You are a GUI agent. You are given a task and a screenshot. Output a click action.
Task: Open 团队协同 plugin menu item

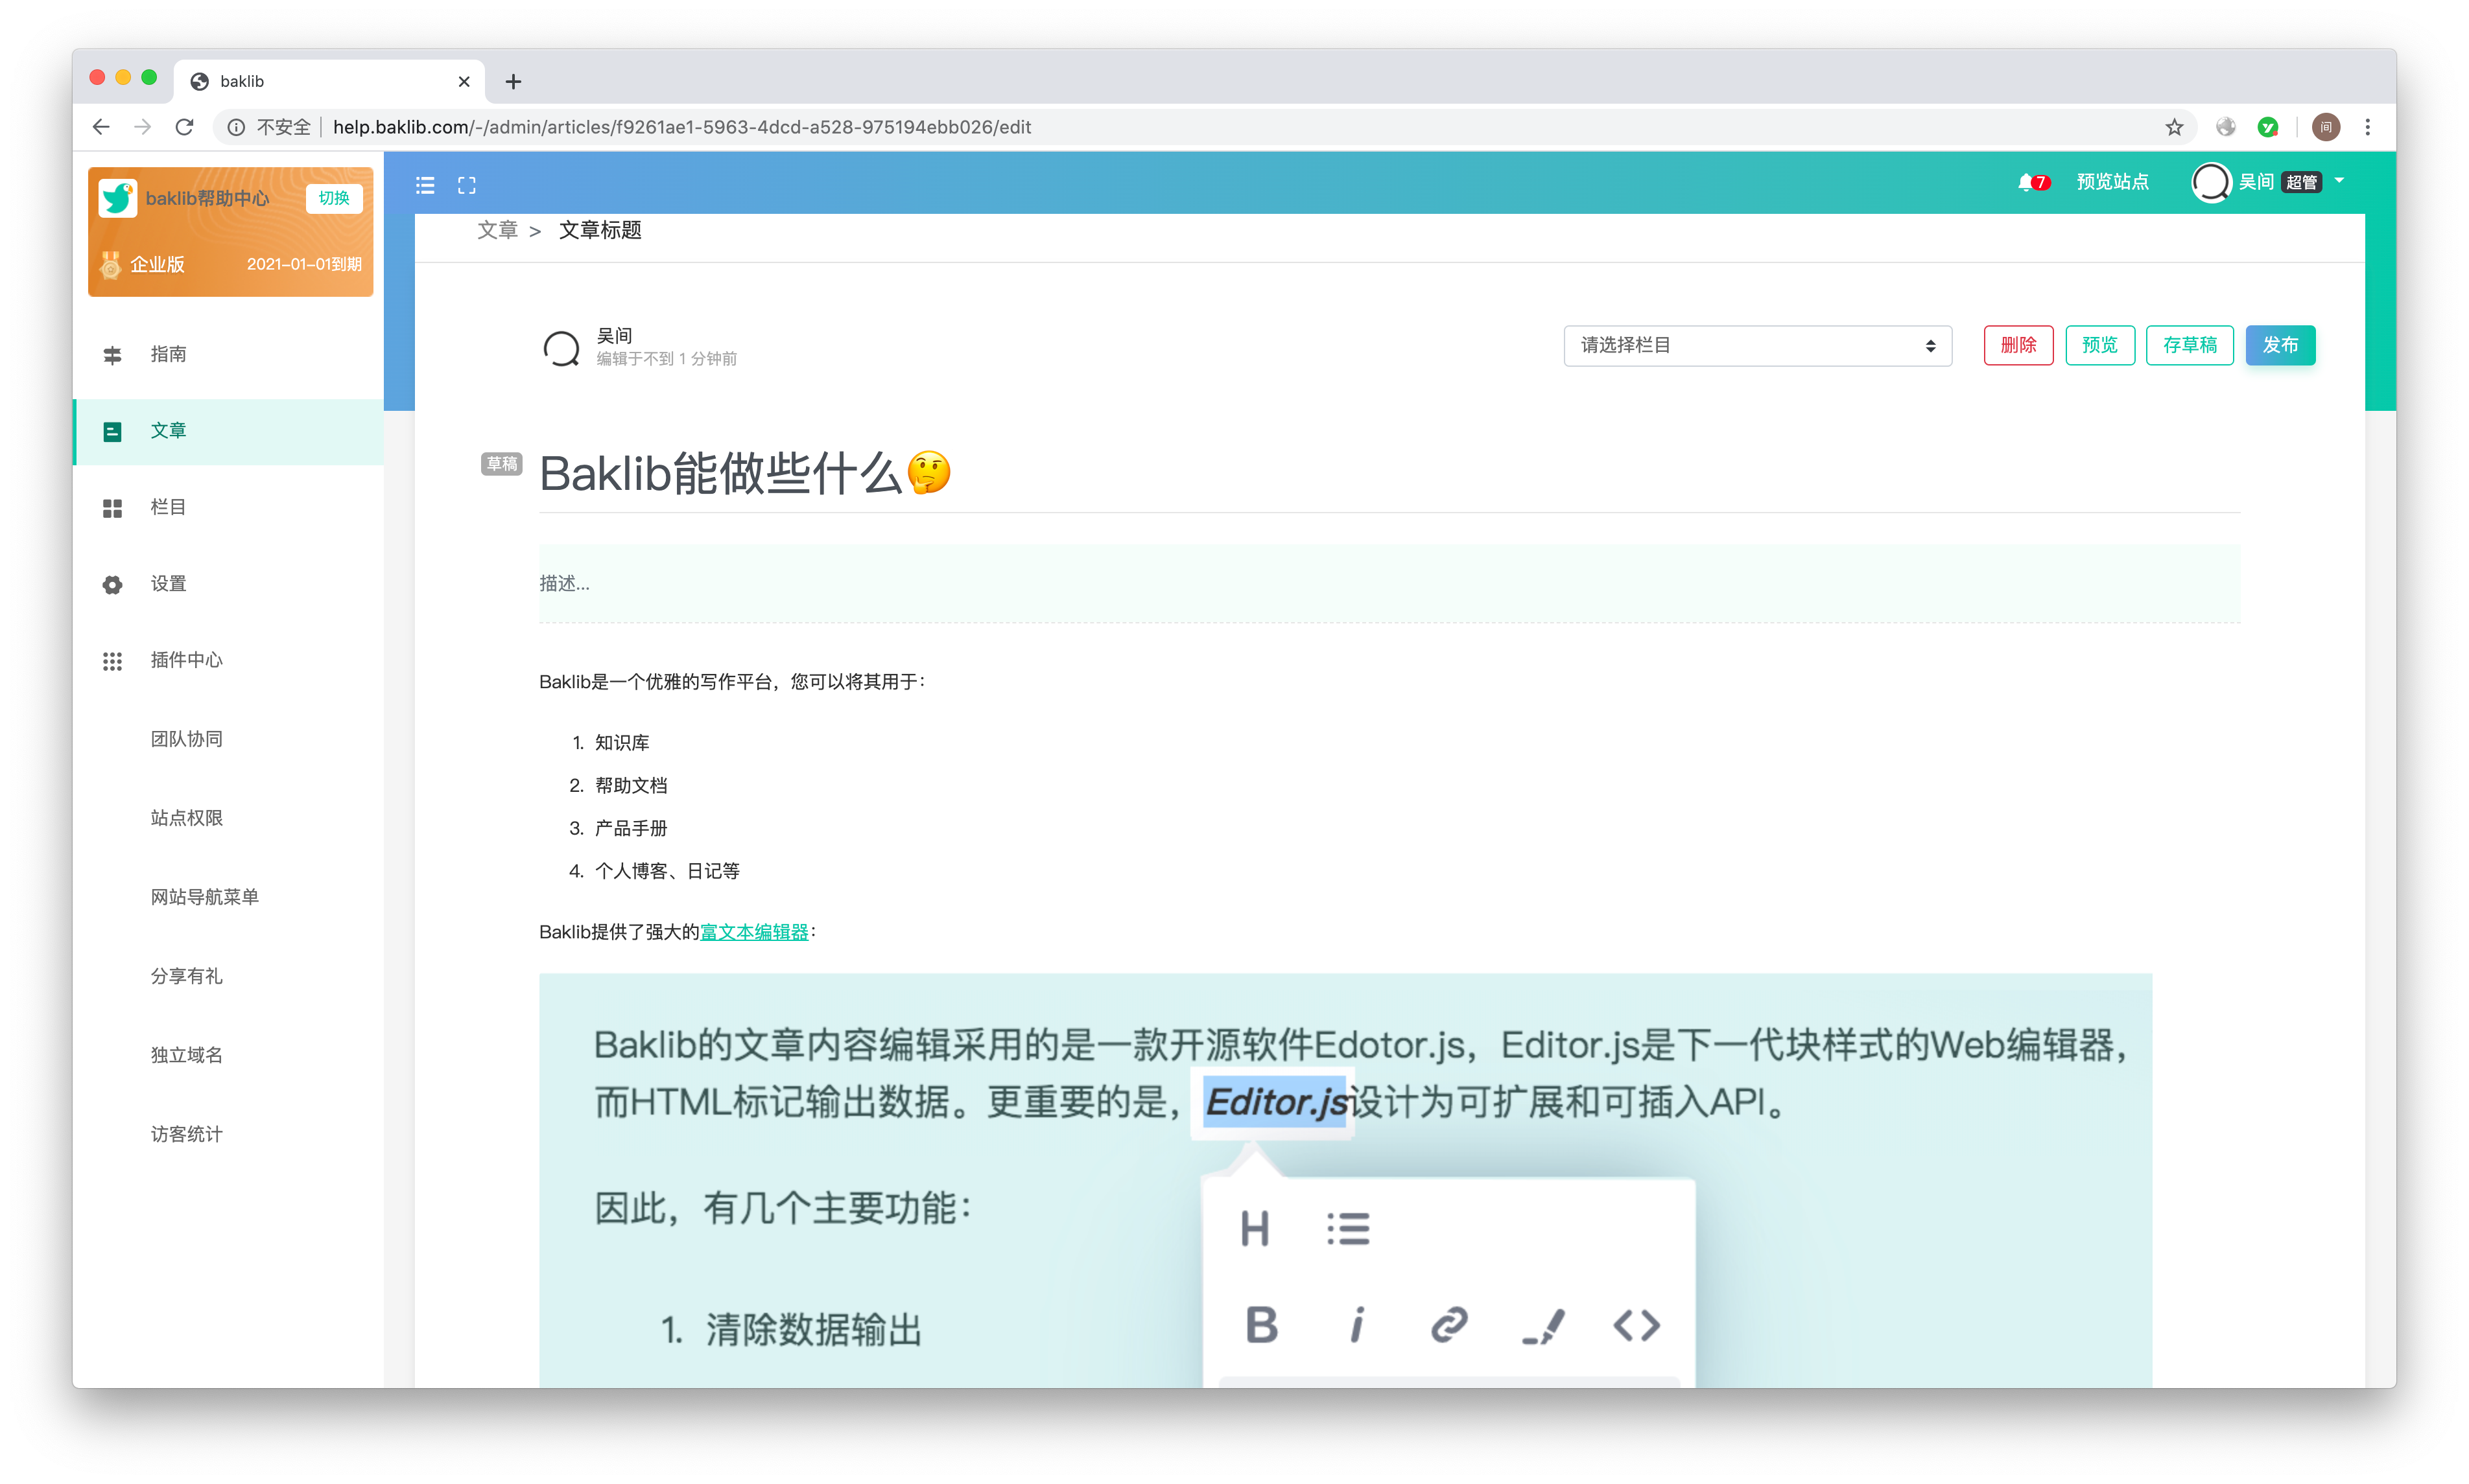tap(186, 739)
